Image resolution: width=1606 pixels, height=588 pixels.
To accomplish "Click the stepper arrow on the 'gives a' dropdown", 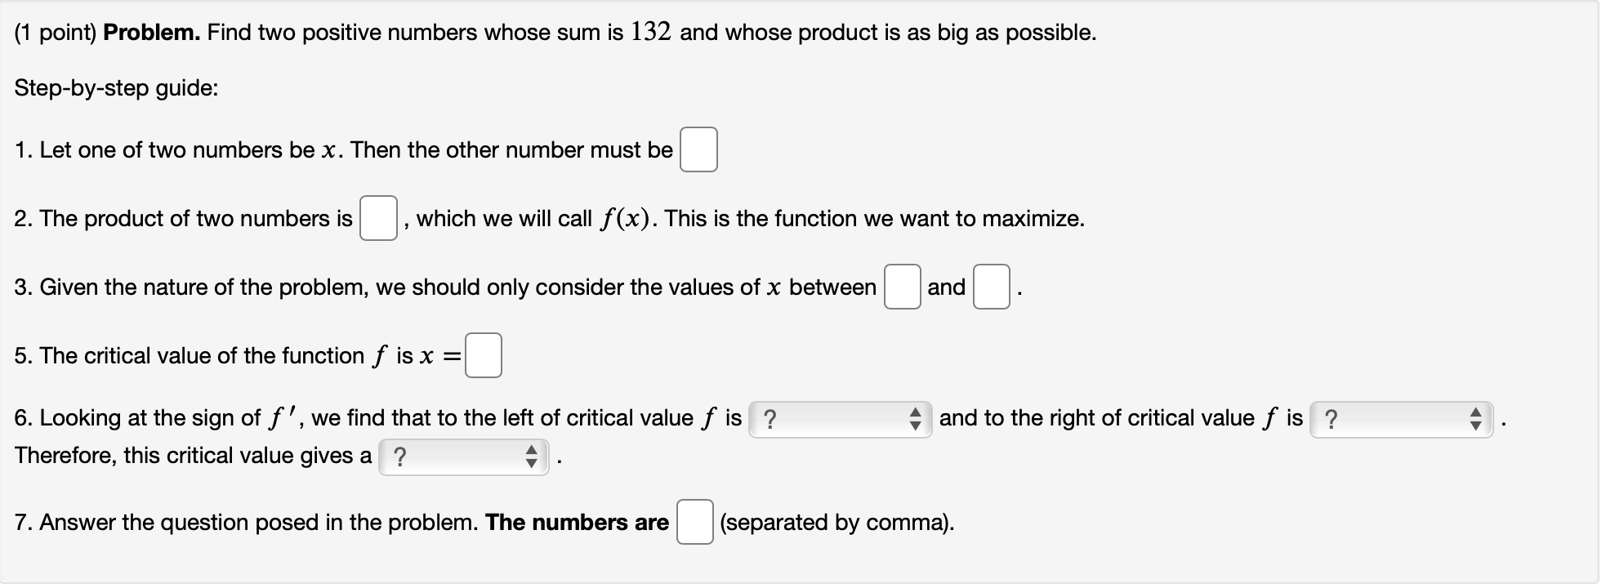I will click(532, 456).
